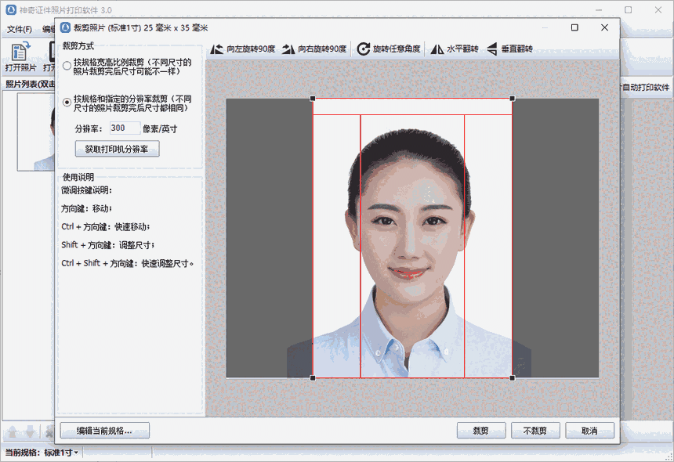Select 按规格宽高比例裁剪 cropping mode

pyautogui.click(x=67, y=66)
